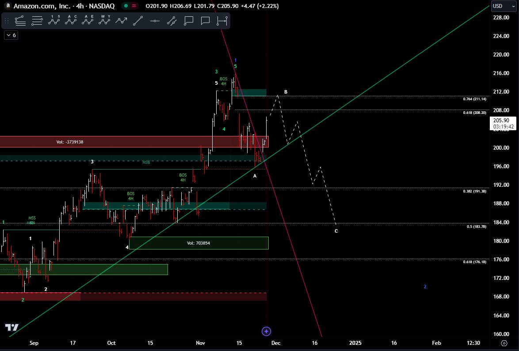The width and height of the screenshot is (519, 351).
Task: Select the price range measure tool
Action: (222, 21)
